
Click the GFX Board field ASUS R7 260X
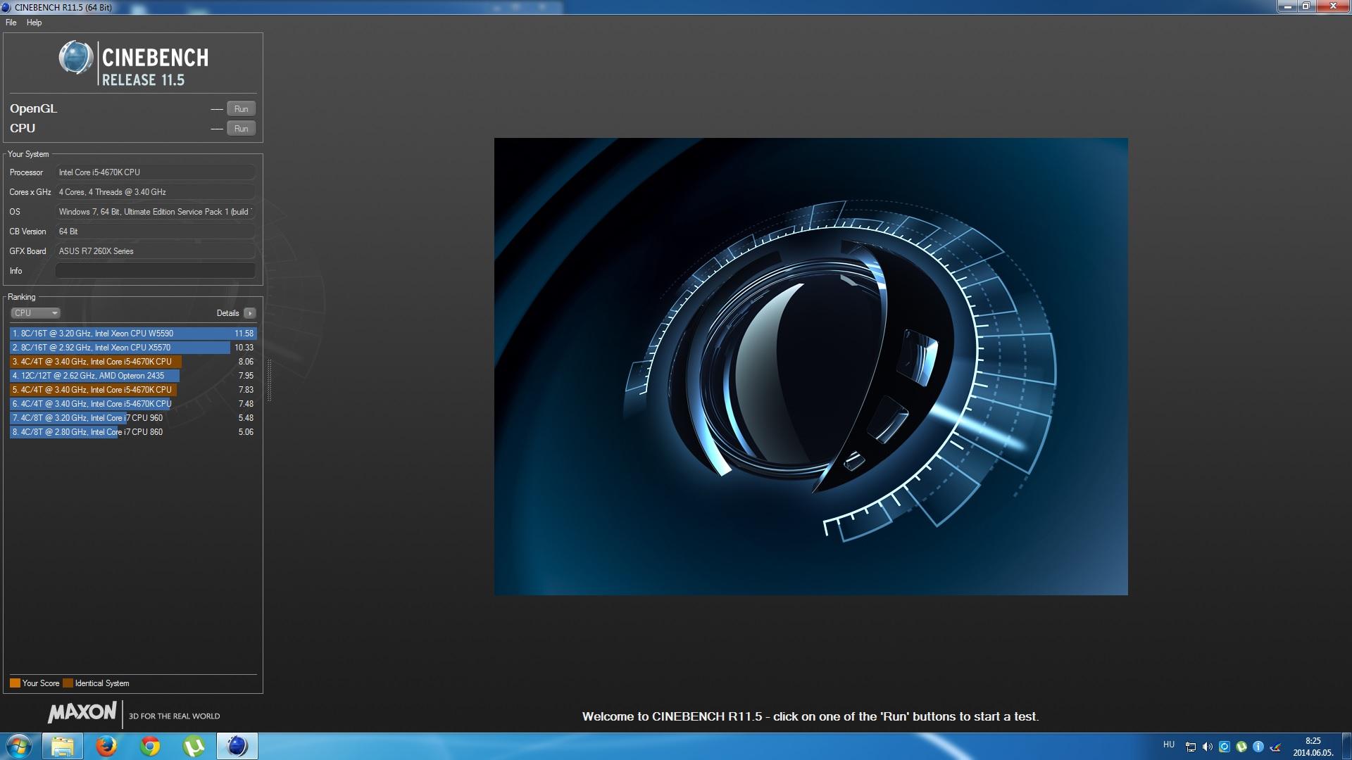coord(155,251)
